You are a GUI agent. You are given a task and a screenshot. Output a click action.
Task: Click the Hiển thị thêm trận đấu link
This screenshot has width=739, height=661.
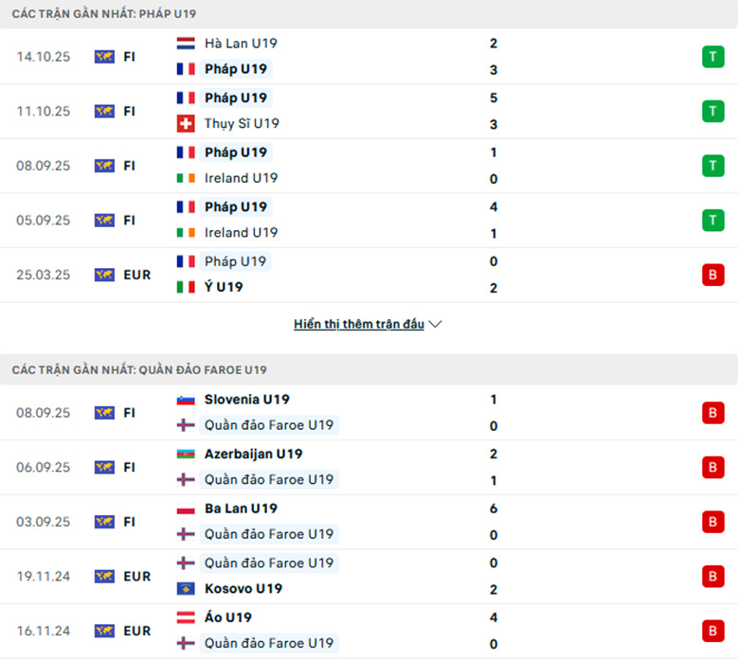[x=359, y=324]
